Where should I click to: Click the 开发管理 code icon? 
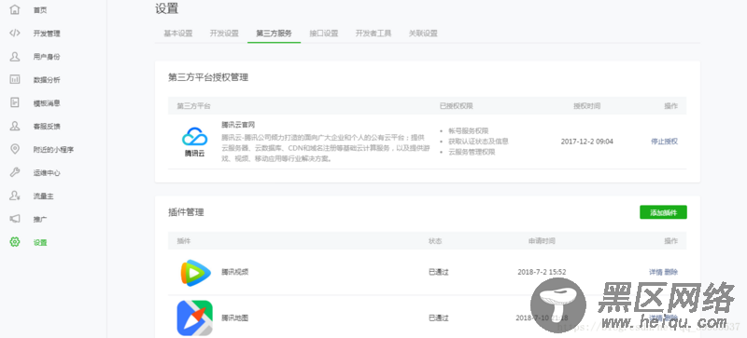[15, 33]
